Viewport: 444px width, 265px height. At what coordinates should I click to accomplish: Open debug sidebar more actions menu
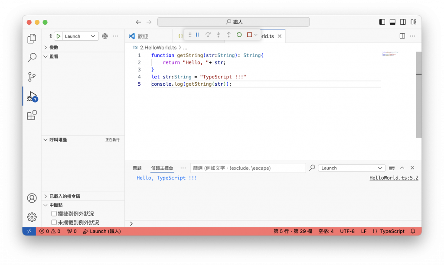tap(115, 36)
